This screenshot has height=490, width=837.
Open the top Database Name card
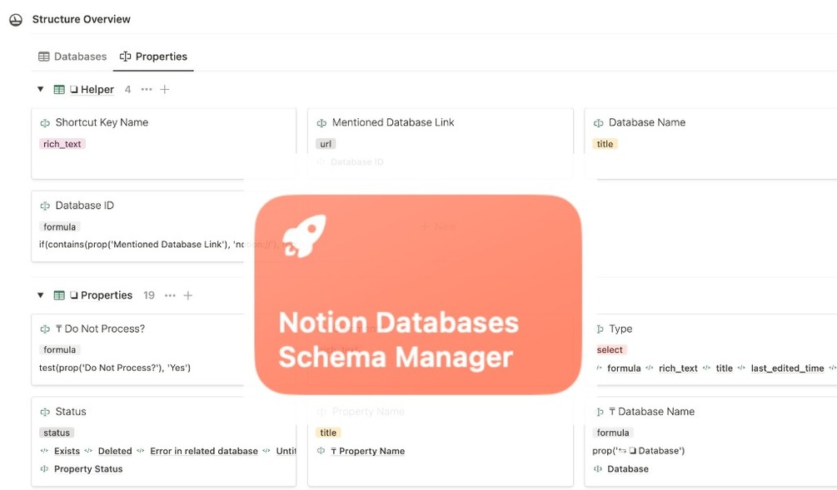(710, 144)
